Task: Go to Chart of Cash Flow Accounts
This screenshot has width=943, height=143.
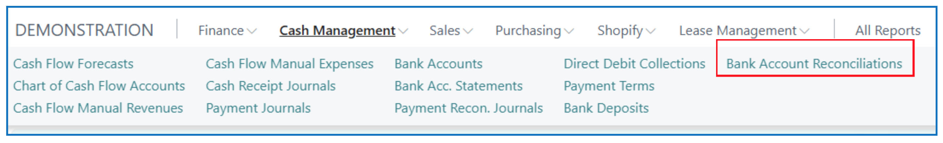Action: pyautogui.click(x=99, y=86)
